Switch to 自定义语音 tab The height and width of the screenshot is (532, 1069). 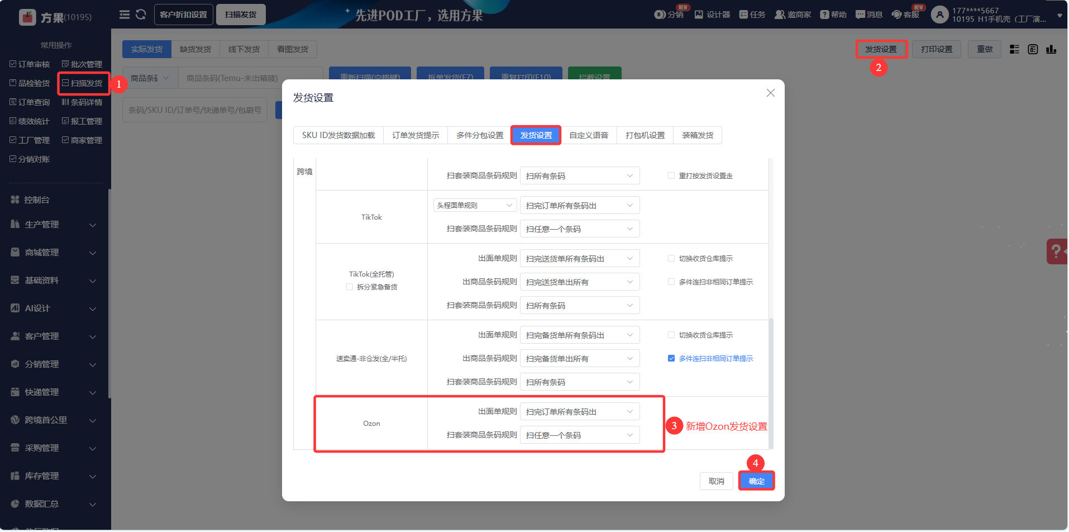(589, 135)
